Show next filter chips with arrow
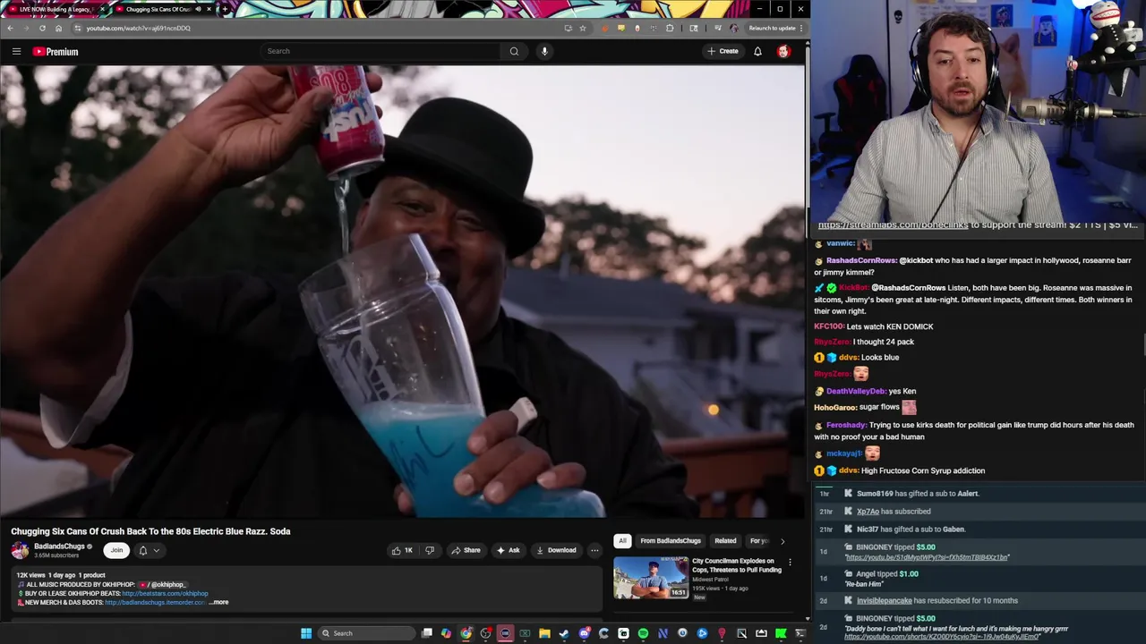The width and height of the screenshot is (1146, 644). coord(783,540)
